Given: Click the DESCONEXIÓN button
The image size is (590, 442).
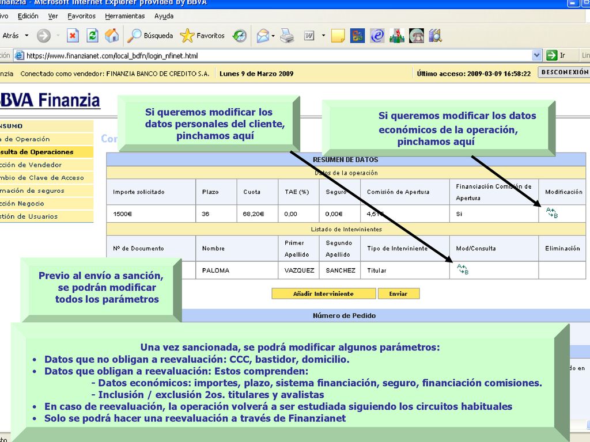Looking at the screenshot, I should point(564,72).
